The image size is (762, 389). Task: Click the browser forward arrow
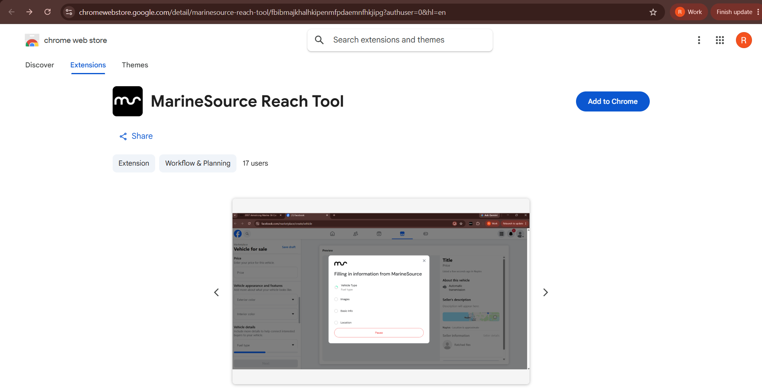coord(29,12)
